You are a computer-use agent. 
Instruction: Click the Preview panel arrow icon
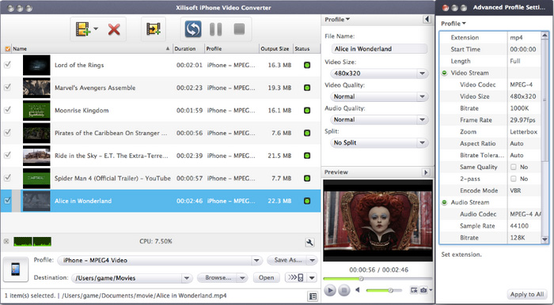point(426,172)
